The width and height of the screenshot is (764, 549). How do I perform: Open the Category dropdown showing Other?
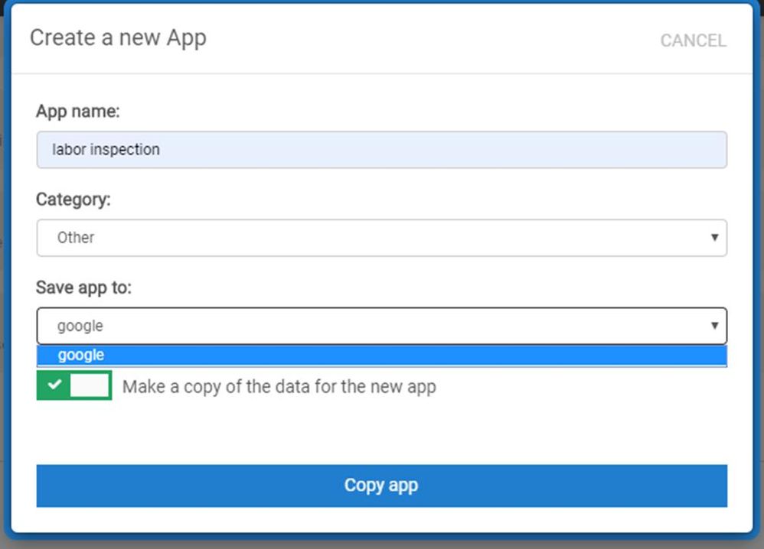coord(381,238)
